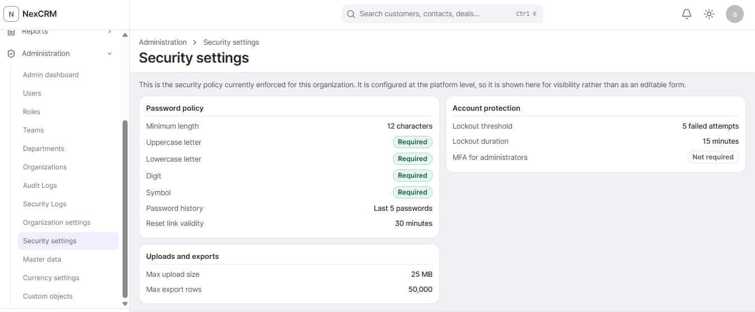755x312 pixels.
Task: Open Master data
Action: click(x=42, y=259)
